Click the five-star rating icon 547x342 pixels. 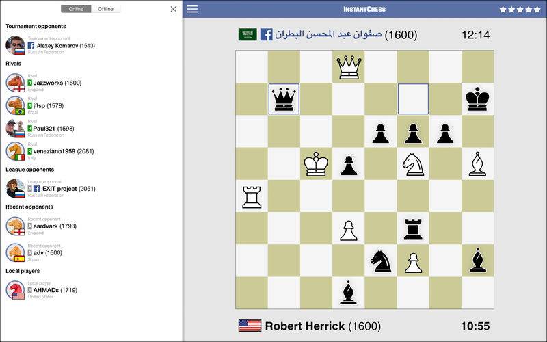point(520,10)
